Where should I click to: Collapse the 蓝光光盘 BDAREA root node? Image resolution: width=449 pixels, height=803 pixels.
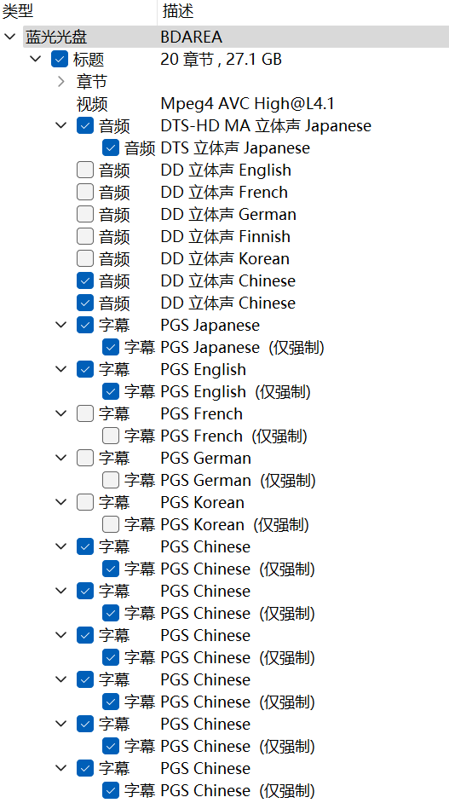[10, 37]
